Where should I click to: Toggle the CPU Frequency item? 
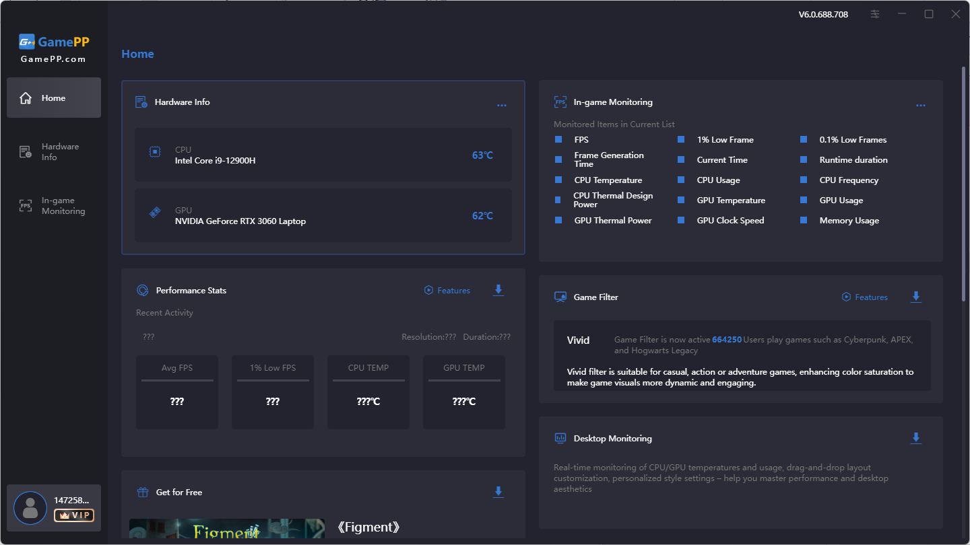click(x=804, y=180)
